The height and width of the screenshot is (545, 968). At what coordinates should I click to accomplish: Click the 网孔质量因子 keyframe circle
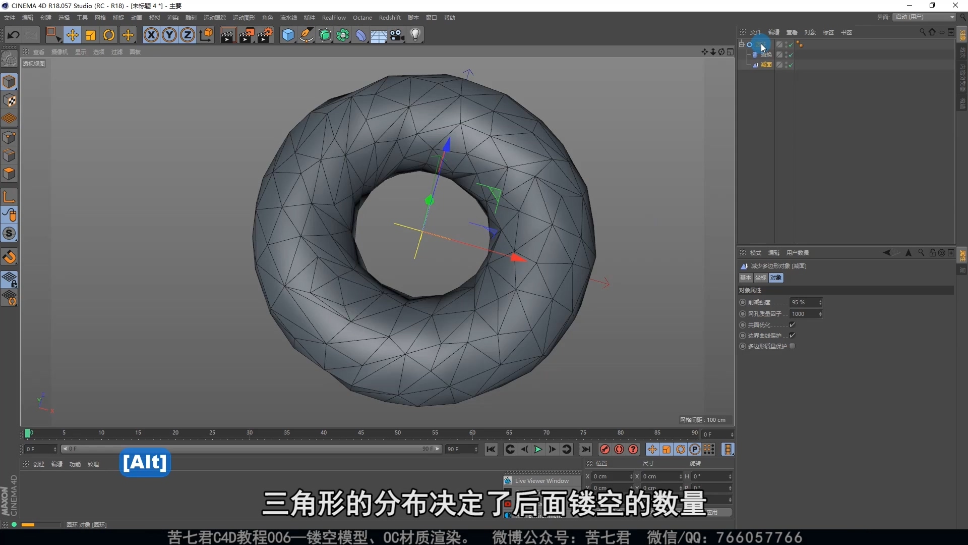coord(743,314)
